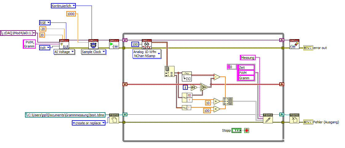
Task: Click the -20 minimum value constant
Action: [x=43, y=29]
